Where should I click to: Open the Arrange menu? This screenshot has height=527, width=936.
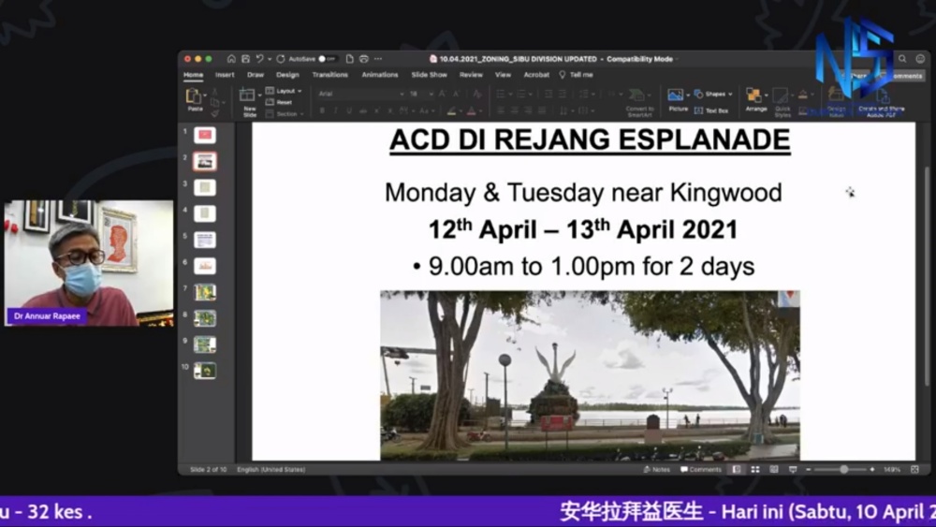click(755, 100)
